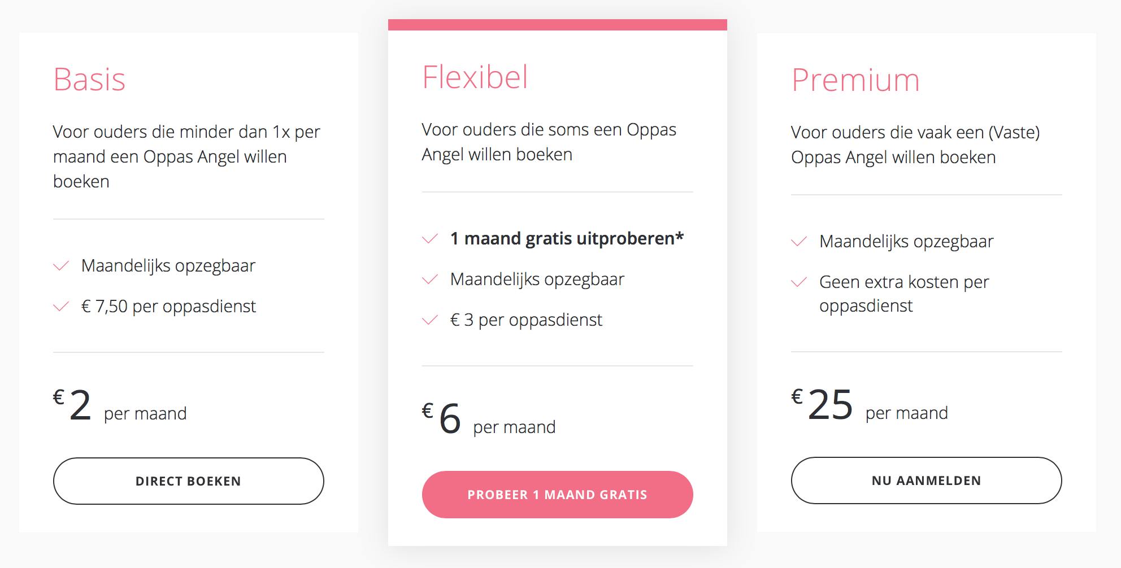Viewport: 1121px width, 568px height.
Task: Click checkmark beside Basis Maandelijks opzegbaar
Action: tap(61, 266)
